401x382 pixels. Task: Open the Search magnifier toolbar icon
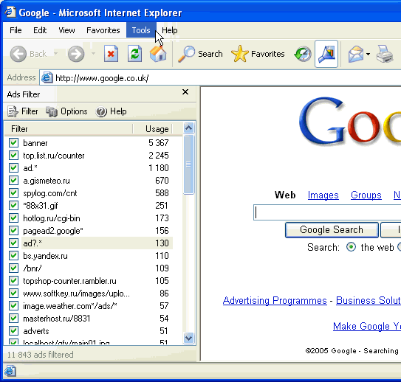tap(186, 54)
